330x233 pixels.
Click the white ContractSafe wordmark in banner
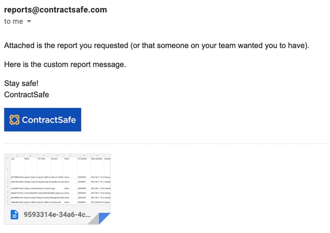click(49, 120)
